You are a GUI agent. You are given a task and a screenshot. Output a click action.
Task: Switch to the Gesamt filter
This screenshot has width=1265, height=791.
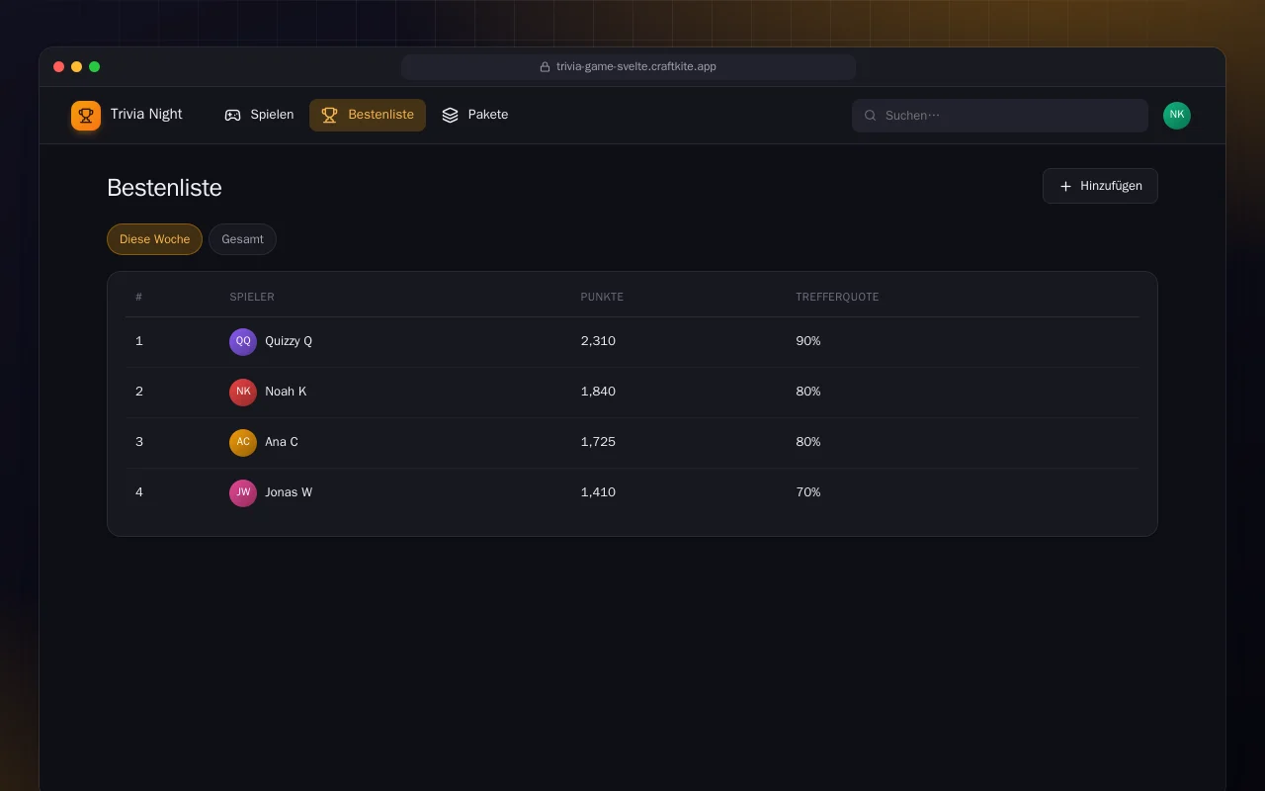[242, 239]
